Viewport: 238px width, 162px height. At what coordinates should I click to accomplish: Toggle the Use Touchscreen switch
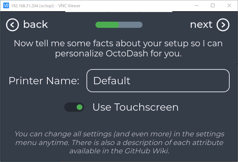point(74,107)
